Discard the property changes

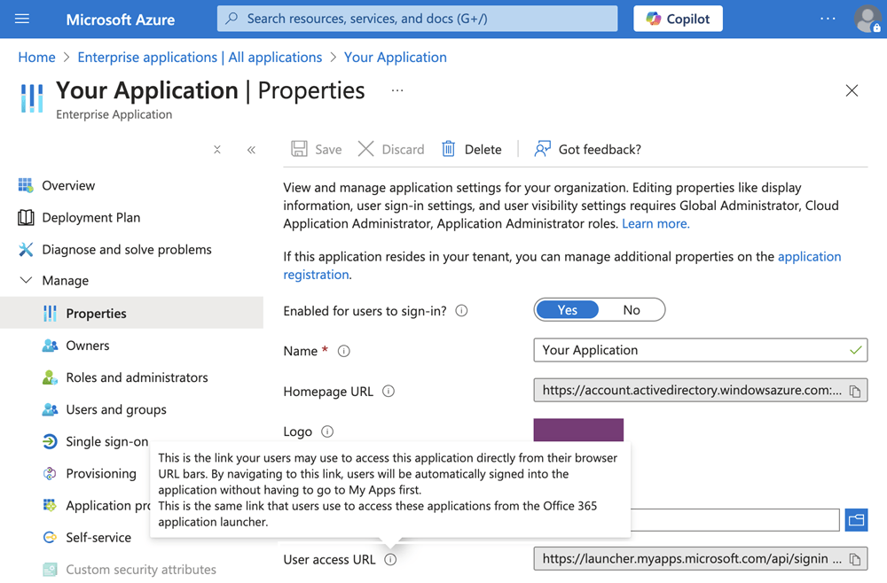391,149
